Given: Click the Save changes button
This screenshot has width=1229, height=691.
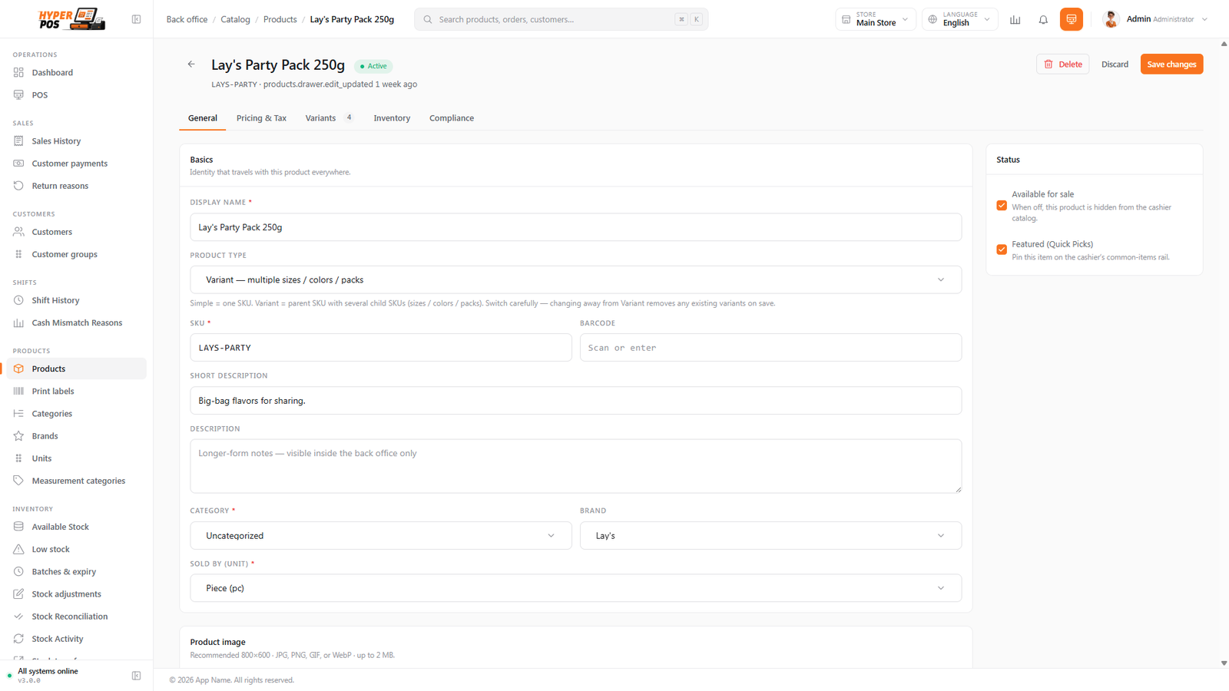Looking at the screenshot, I should [1171, 64].
